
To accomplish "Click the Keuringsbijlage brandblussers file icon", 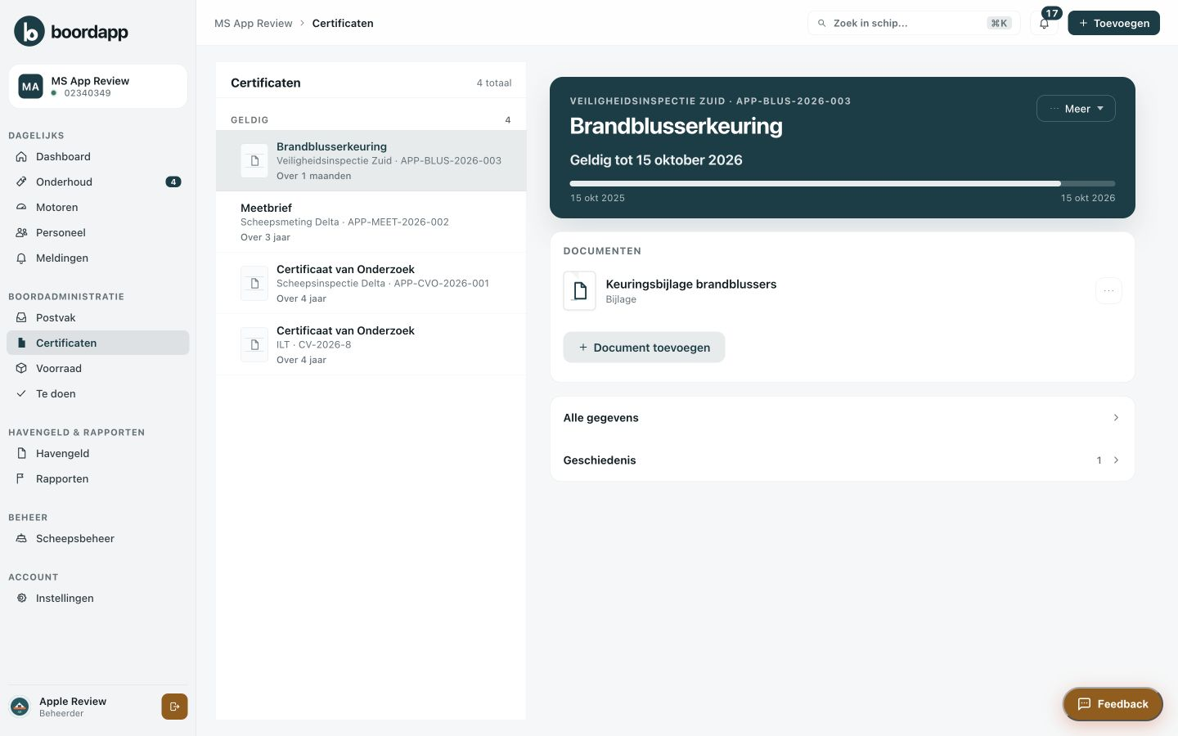I will [580, 291].
